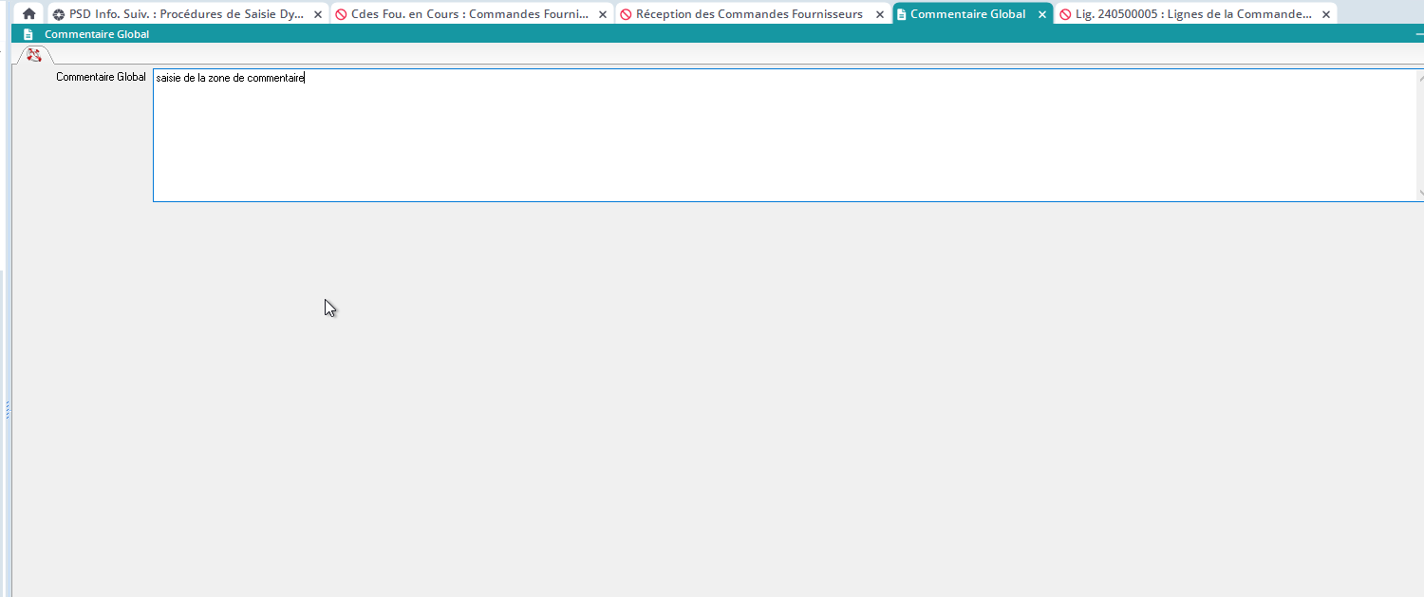Click the lifebuoy icon sub-tab
1424x597 pixels.
tap(34, 55)
